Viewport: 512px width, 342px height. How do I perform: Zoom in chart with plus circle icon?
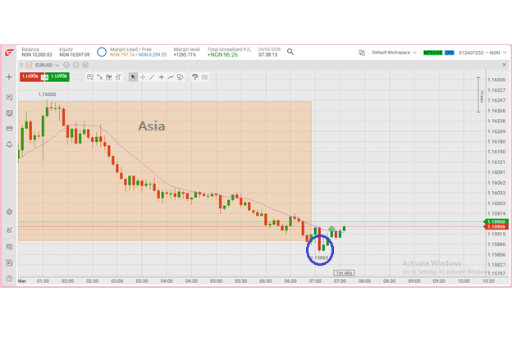pos(85,66)
